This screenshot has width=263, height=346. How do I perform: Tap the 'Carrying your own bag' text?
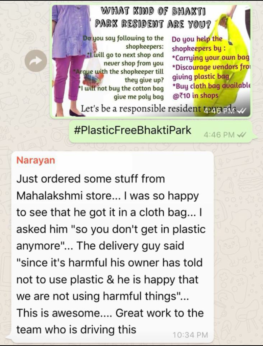coord(211,58)
